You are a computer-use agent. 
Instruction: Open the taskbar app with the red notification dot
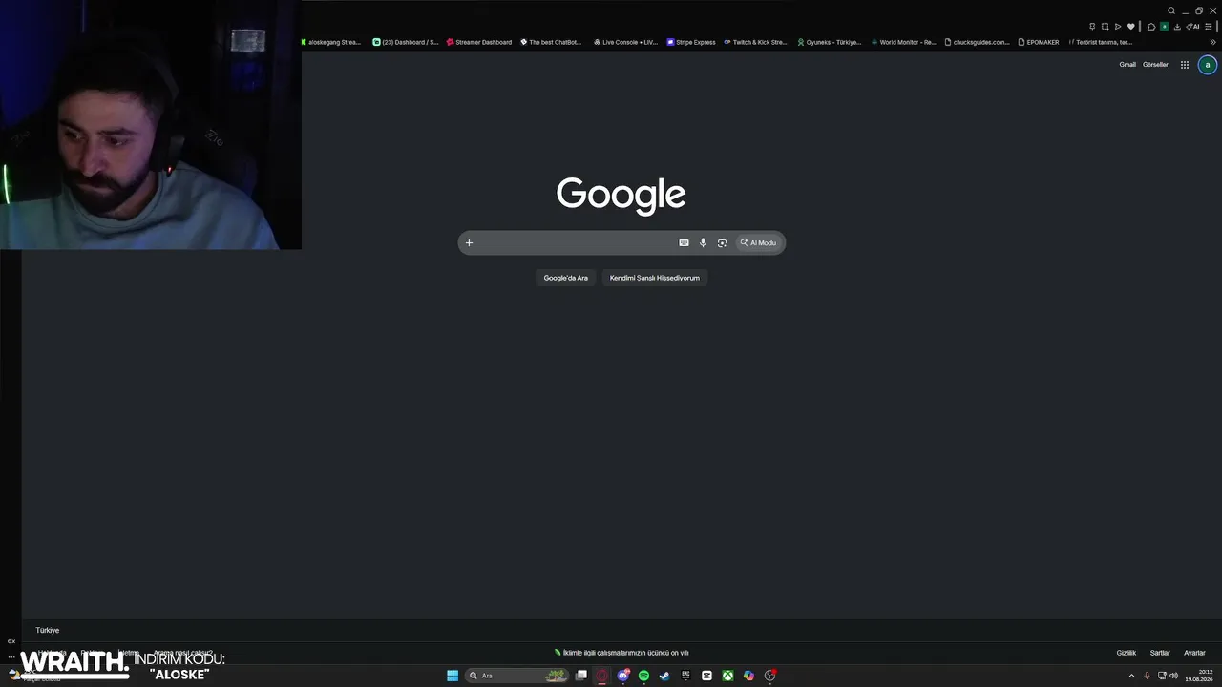click(769, 676)
